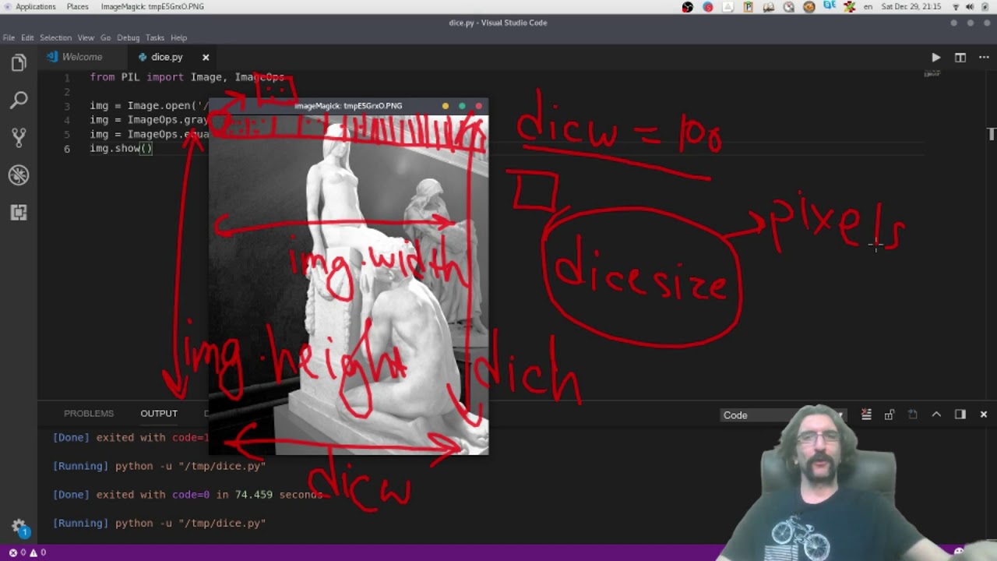Split the editor to the right

(960, 57)
